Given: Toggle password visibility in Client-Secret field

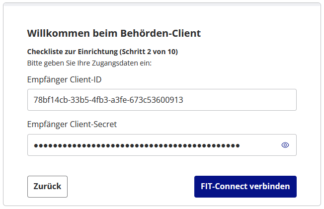Looking at the screenshot, I should click(x=285, y=145).
